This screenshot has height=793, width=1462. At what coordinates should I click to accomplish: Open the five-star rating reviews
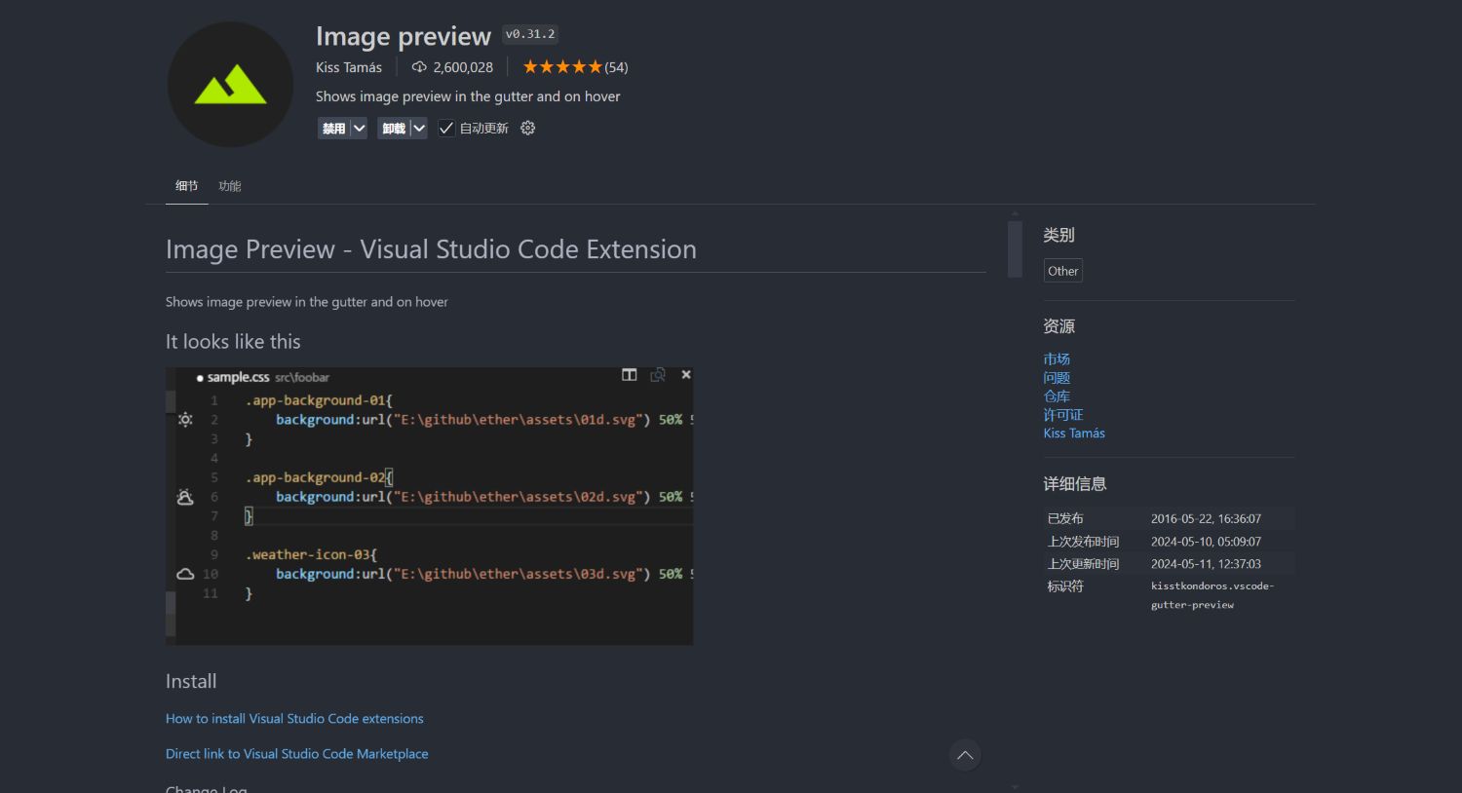(x=562, y=67)
